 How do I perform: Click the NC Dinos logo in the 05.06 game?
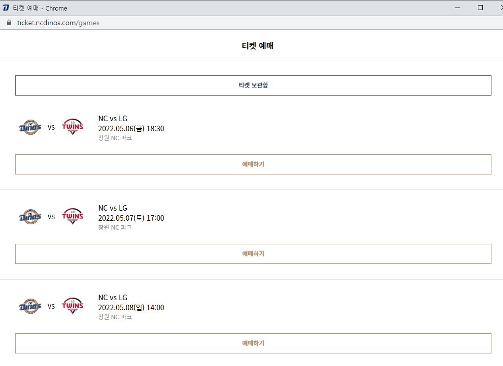[x=30, y=127]
